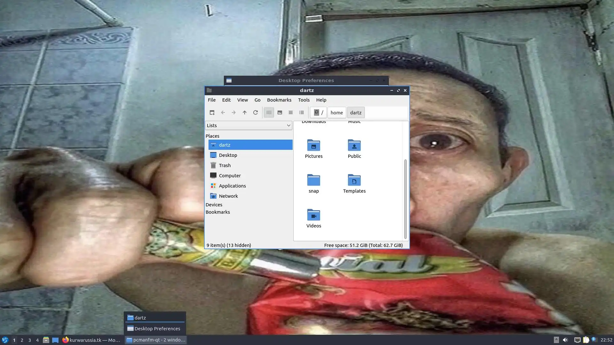Switch to compact view mode
The image size is (614, 345).
click(x=291, y=112)
